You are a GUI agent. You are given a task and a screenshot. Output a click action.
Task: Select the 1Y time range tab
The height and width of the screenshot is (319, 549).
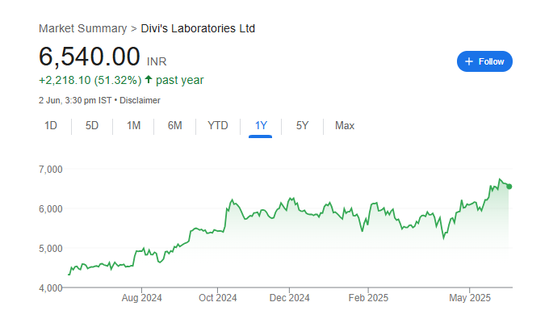[261, 125]
